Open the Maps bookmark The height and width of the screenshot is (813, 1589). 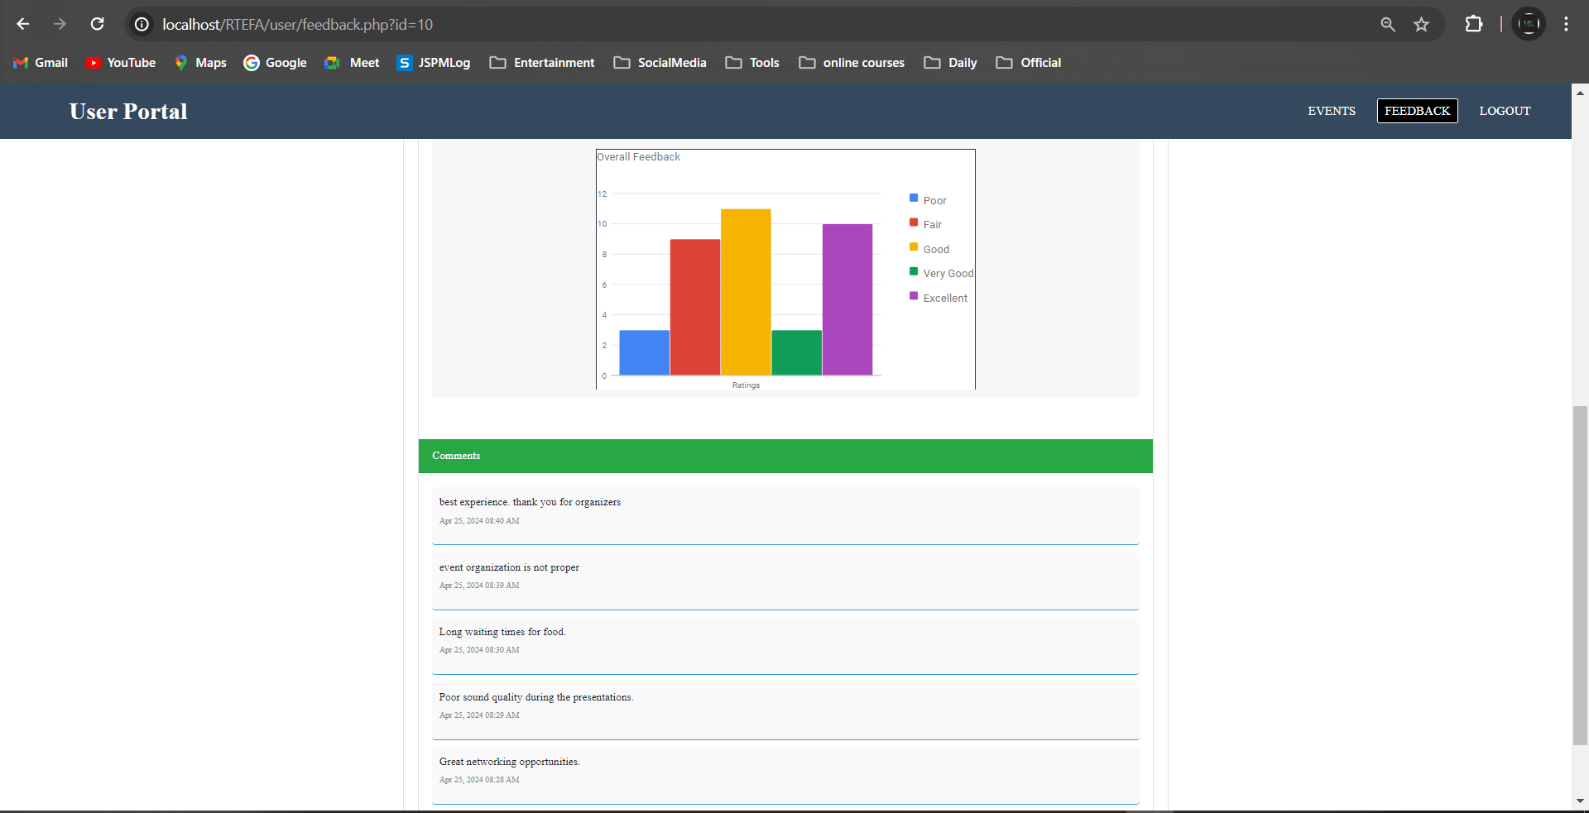coord(200,63)
